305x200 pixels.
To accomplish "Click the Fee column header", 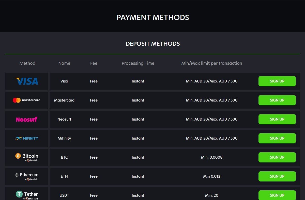I will 94,63.
